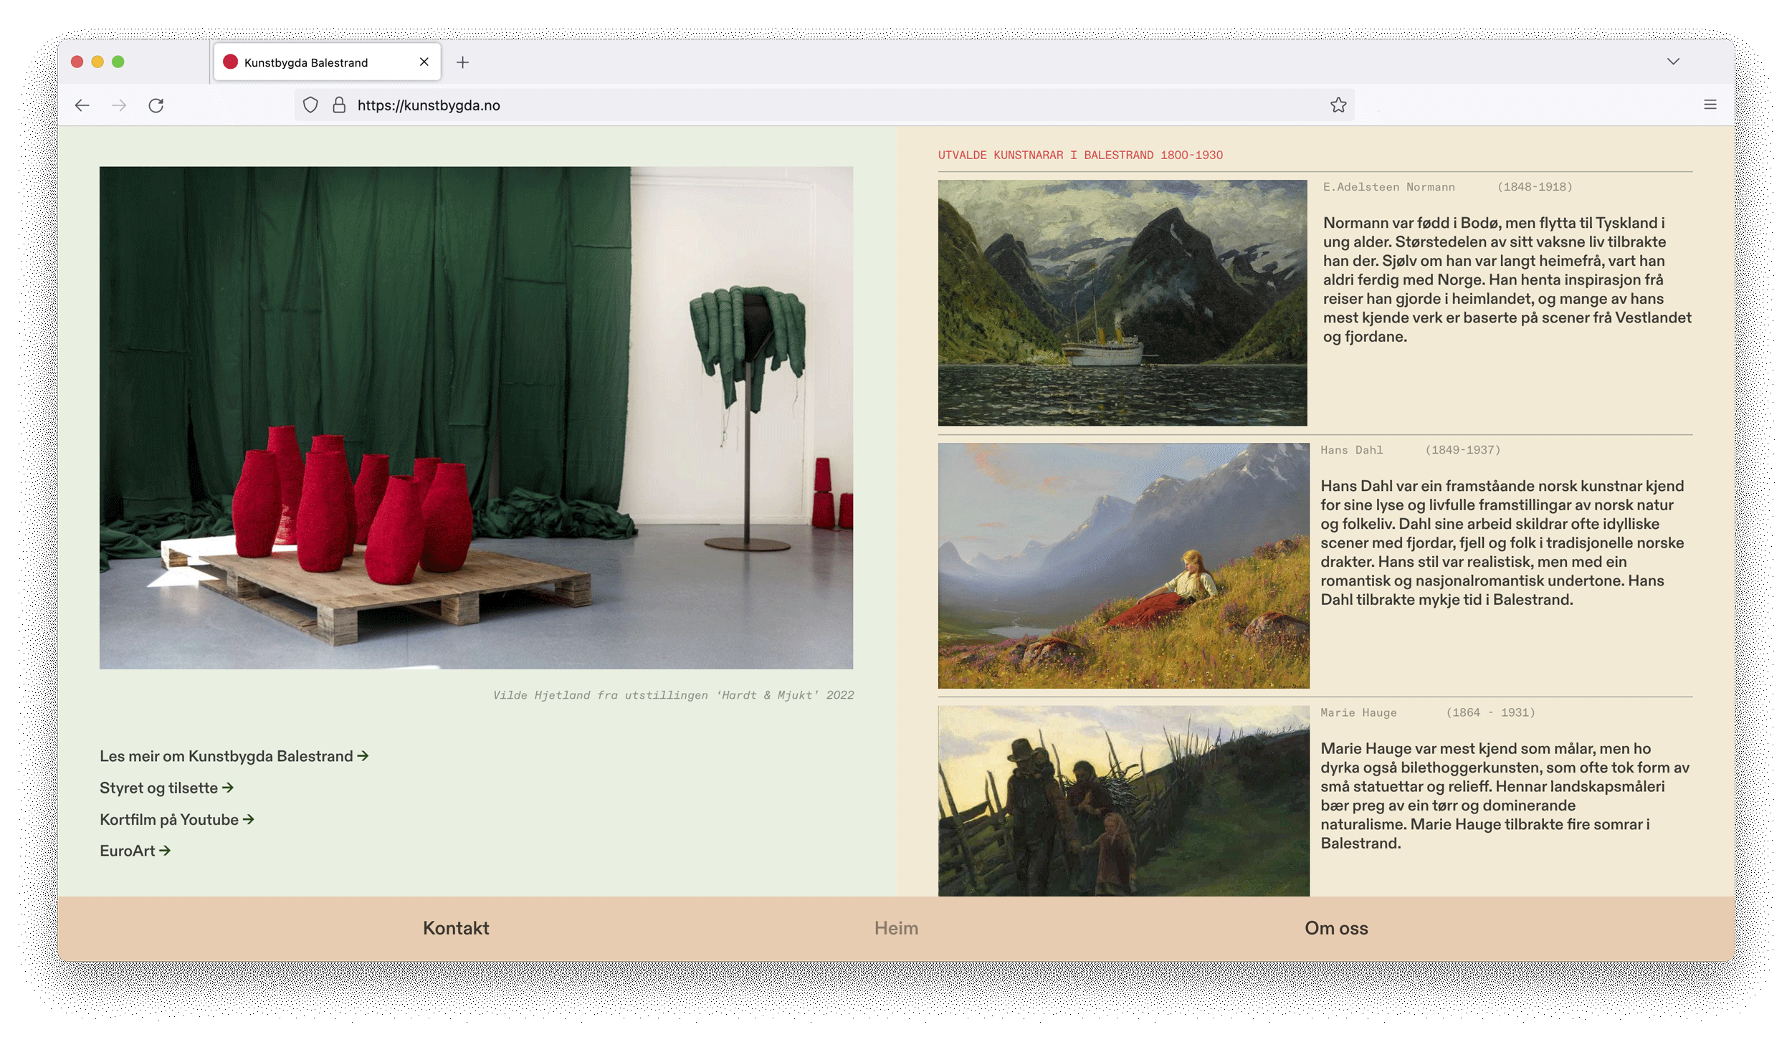
Task: Go to Kontakt in bottom navigation
Action: pos(456,928)
